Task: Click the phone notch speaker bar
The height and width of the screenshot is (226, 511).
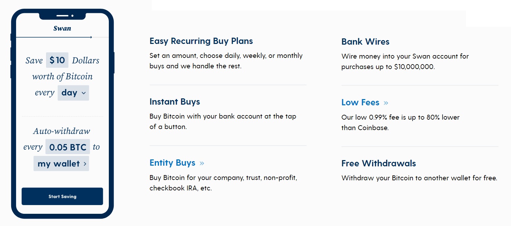Action: 62,16
